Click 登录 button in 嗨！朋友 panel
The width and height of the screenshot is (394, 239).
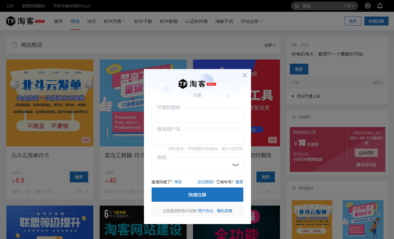(299, 69)
